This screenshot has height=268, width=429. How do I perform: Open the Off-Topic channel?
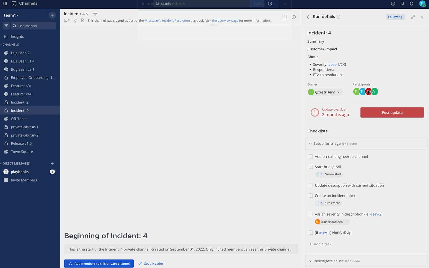coord(19,119)
